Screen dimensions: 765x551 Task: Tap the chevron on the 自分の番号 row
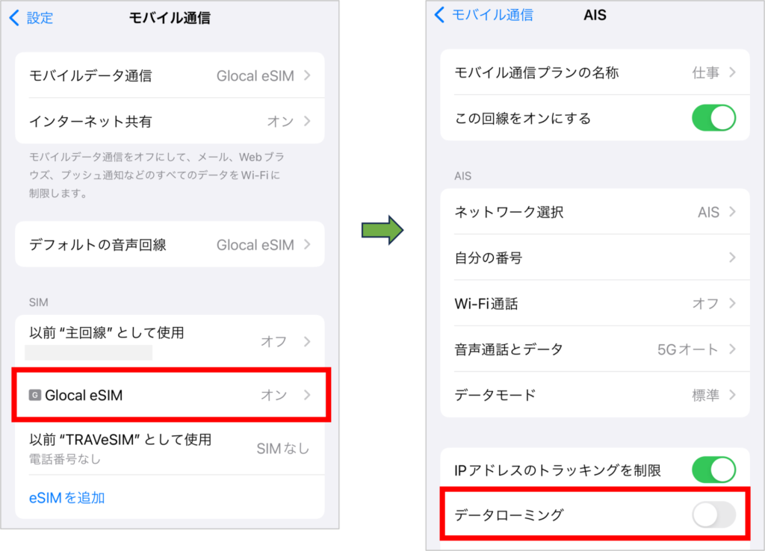click(x=732, y=258)
